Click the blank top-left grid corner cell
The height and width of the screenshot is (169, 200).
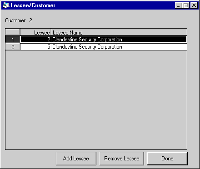(13, 32)
